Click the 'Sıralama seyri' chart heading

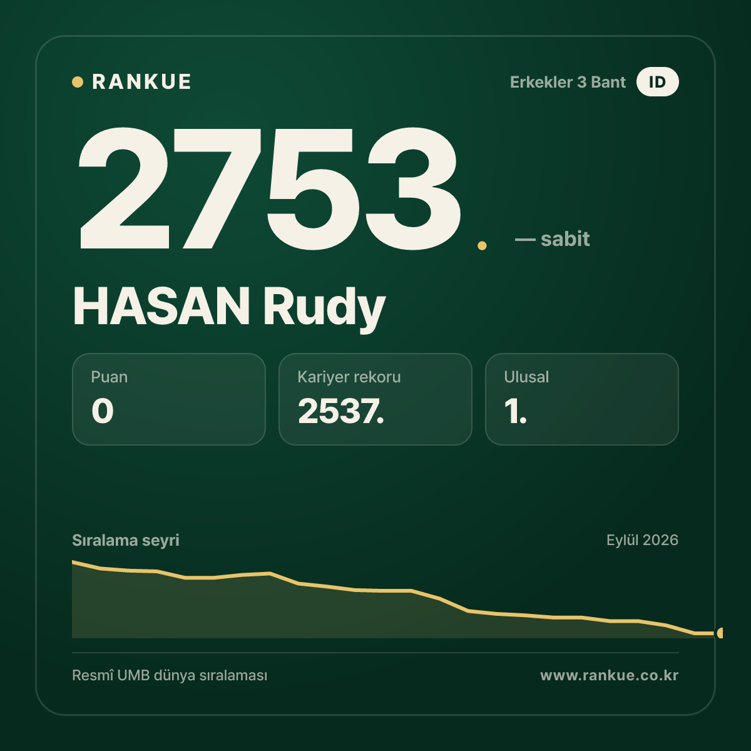point(126,540)
